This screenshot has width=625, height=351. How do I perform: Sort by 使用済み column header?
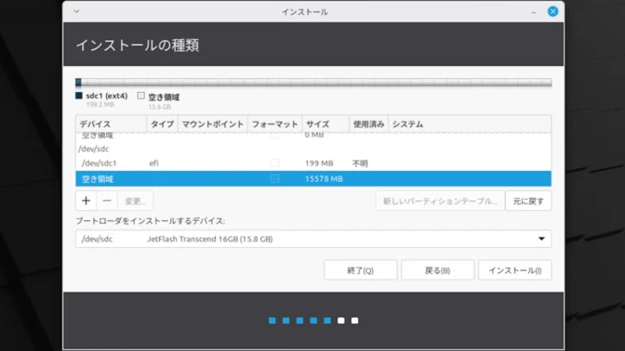[x=368, y=124]
